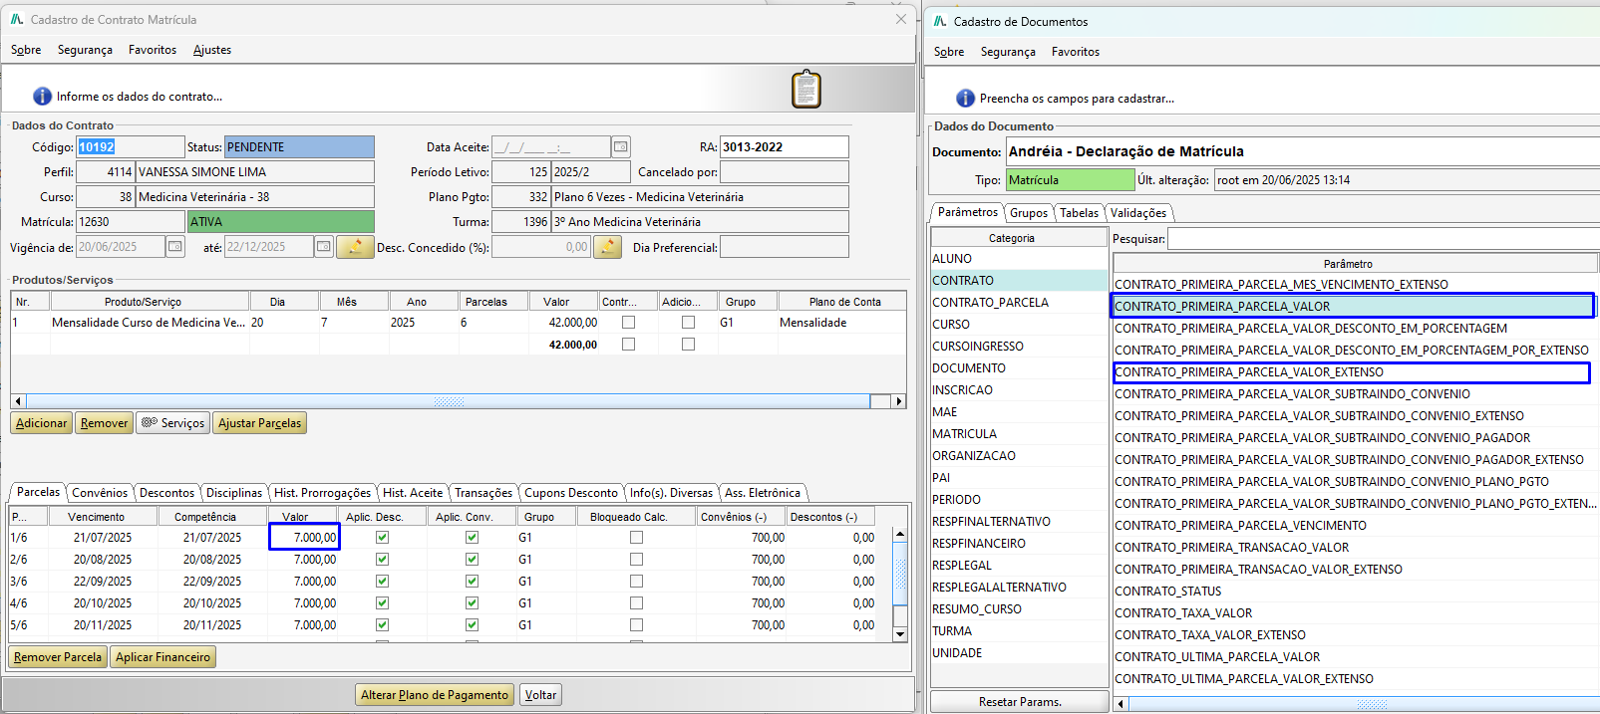Image resolution: width=1600 pixels, height=714 pixels.
Task: Switch to Descontos tab
Action: [x=166, y=493]
